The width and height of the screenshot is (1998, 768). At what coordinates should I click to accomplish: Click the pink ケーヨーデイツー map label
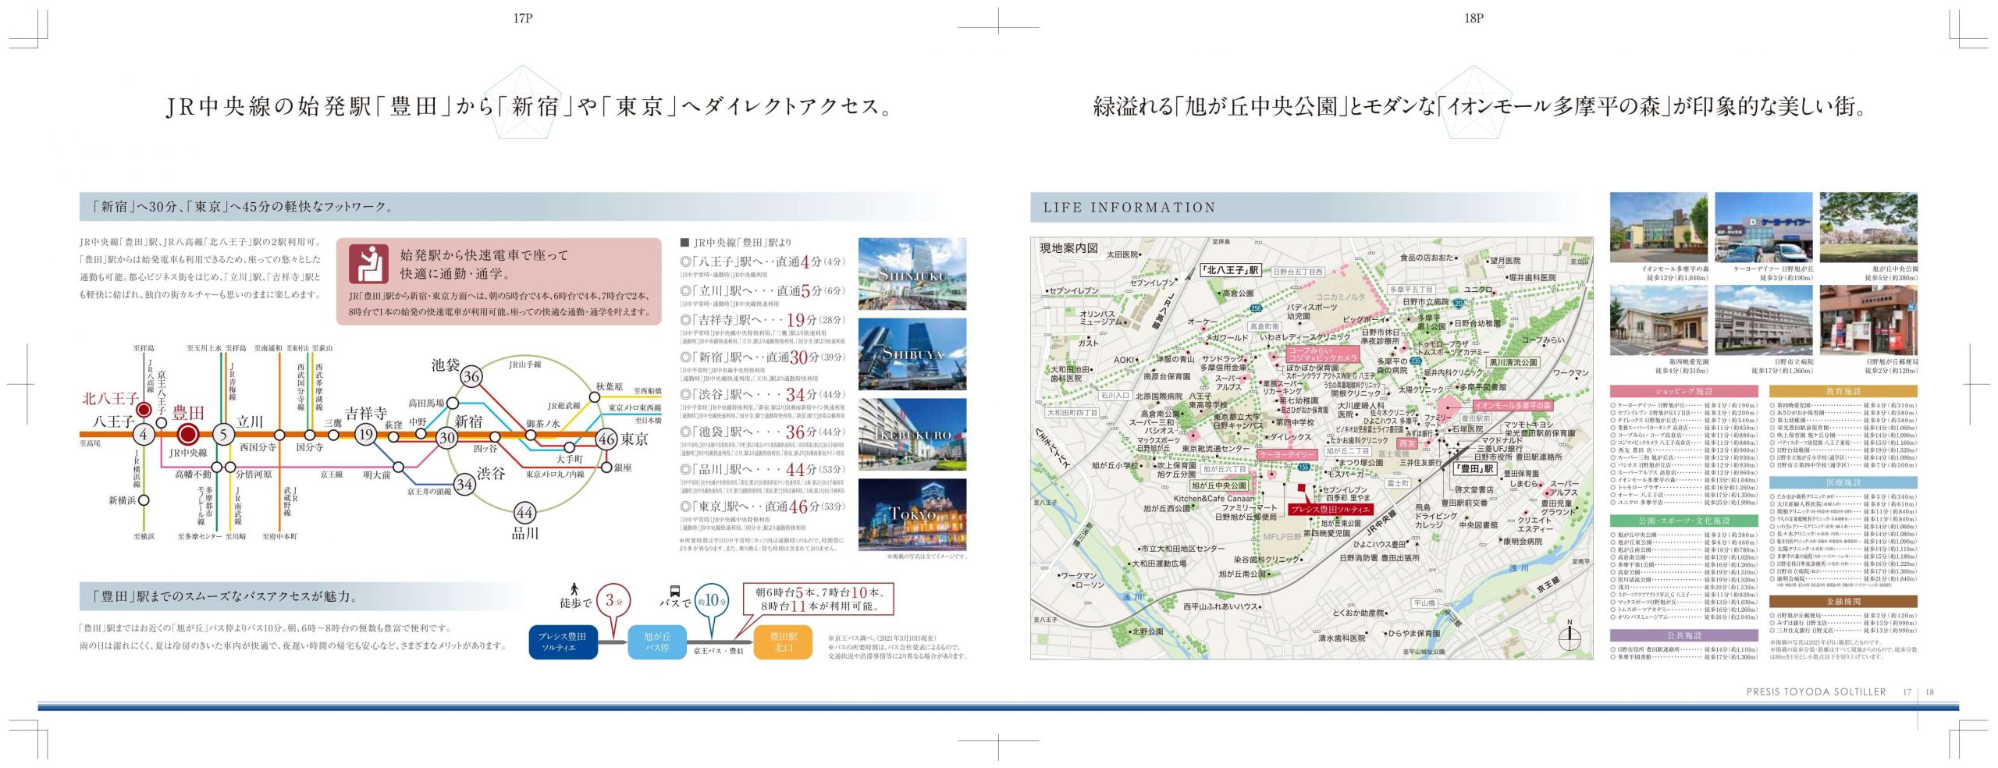coord(1287,454)
